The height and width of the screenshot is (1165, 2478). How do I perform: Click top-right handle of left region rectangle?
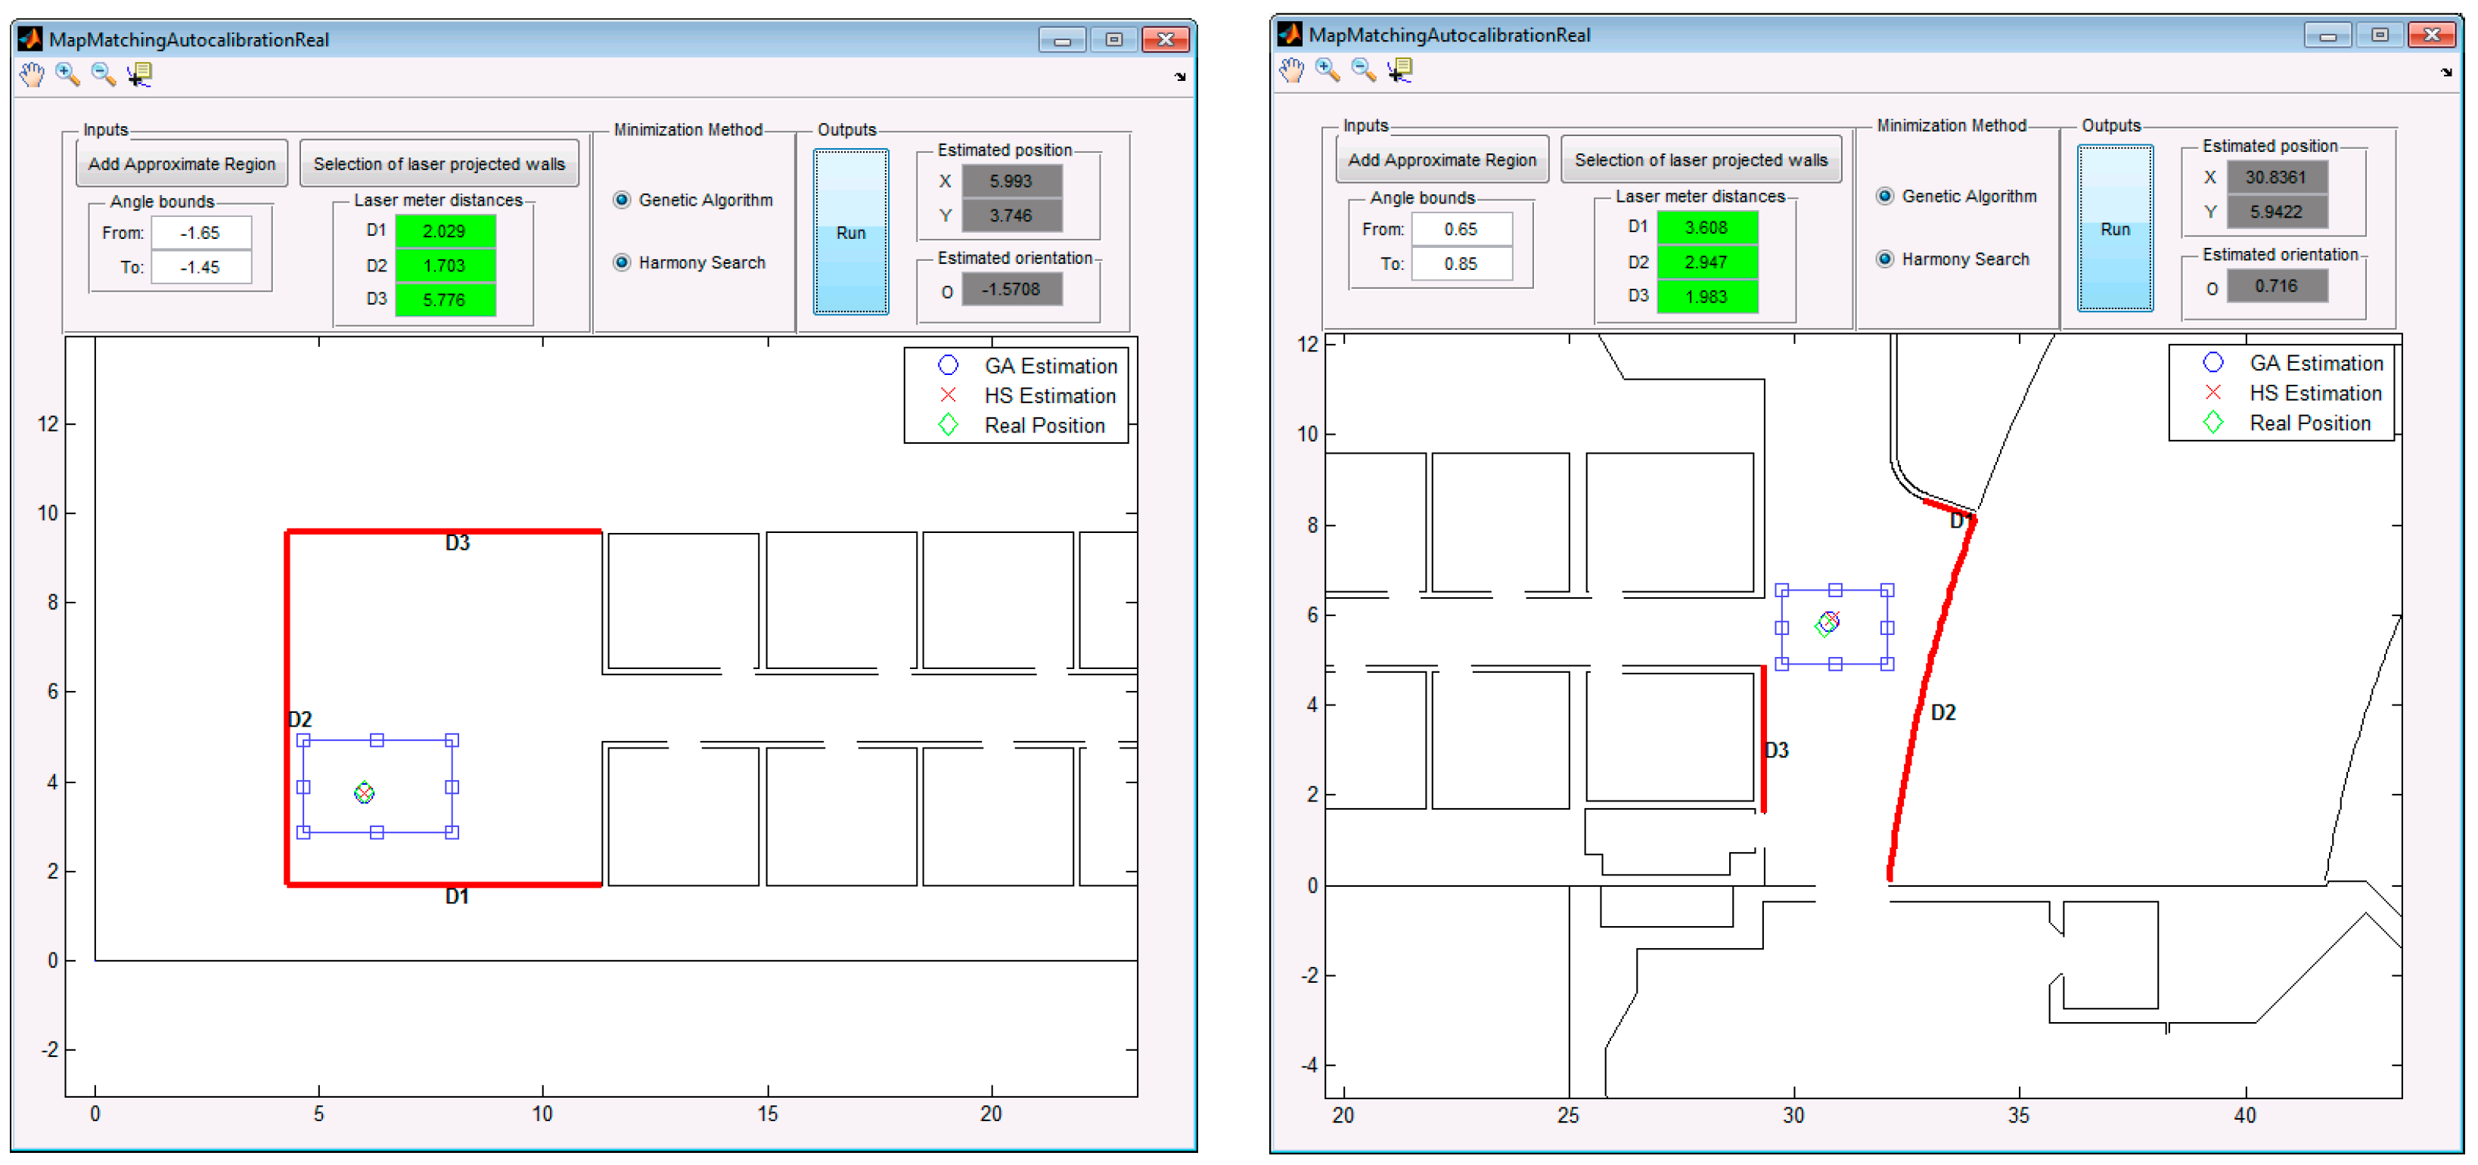pos(452,740)
